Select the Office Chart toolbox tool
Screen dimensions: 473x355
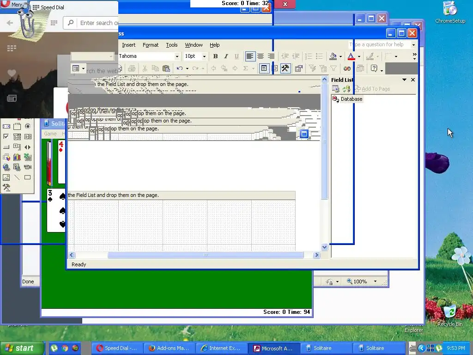17,157
